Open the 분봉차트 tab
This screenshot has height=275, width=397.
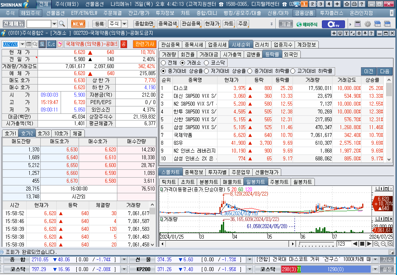pos(208,182)
